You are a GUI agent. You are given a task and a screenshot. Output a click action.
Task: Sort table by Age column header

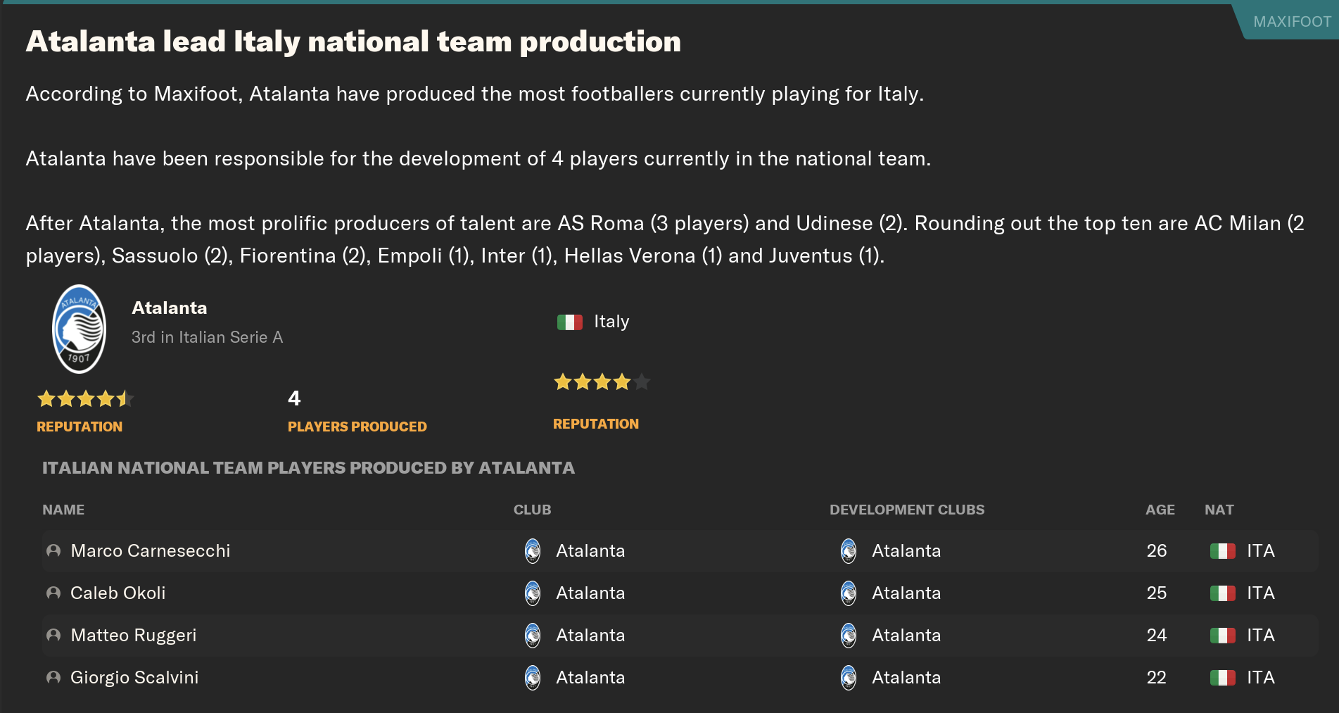coord(1160,510)
